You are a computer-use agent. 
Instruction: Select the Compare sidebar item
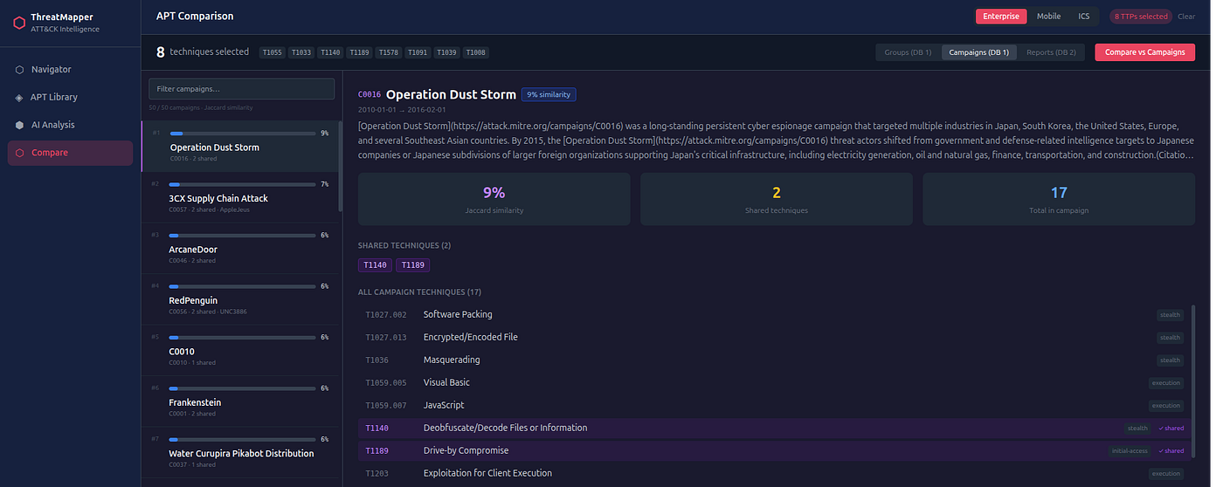click(x=70, y=153)
